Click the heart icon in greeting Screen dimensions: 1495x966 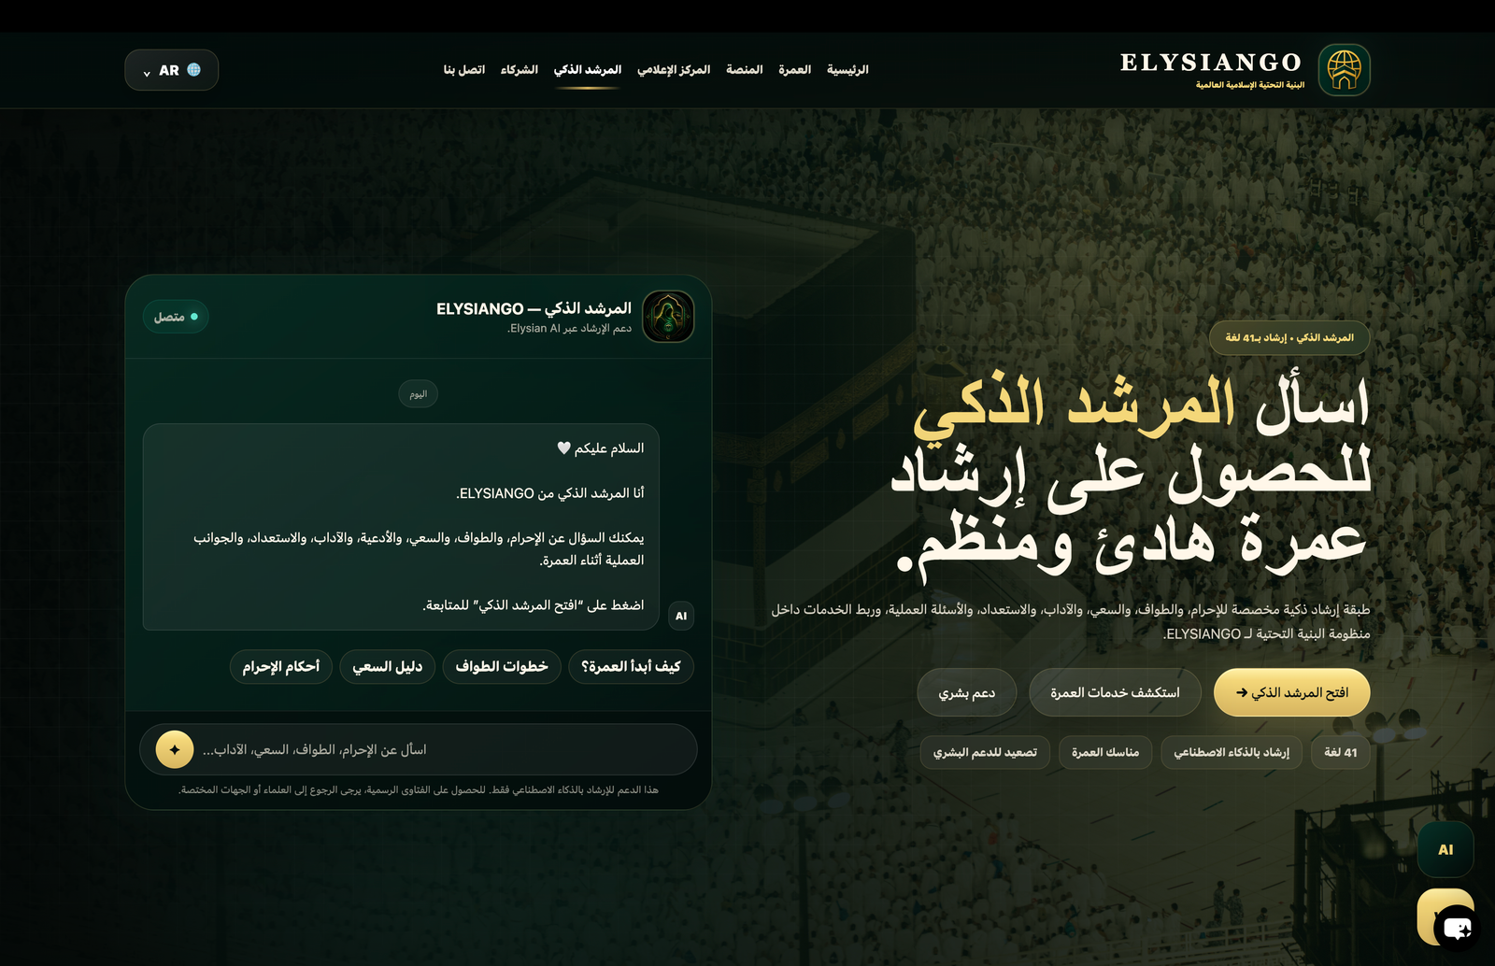click(x=563, y=448)
